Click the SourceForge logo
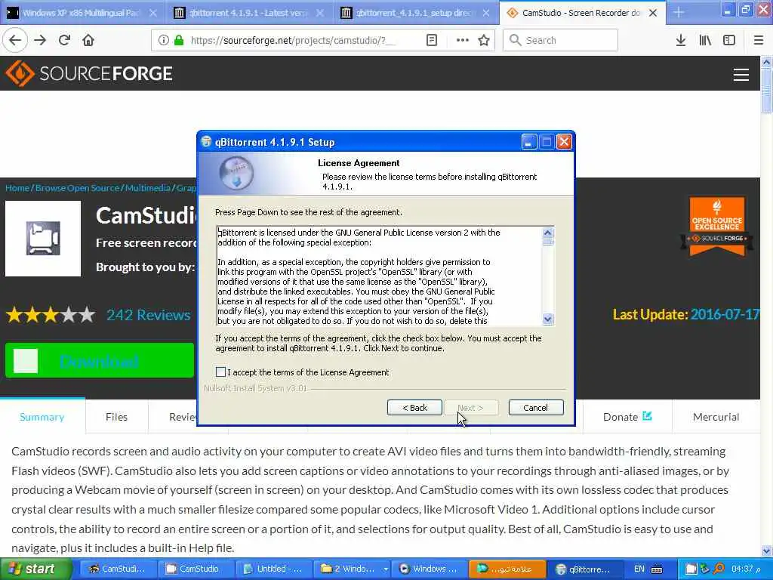Screen dimensions: 773x580 pyautogui.click(x=89, y=73)
